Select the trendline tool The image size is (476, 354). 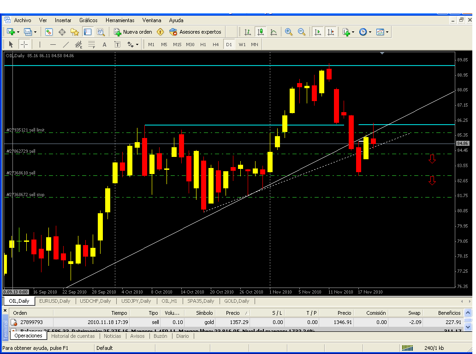tap(65, 45)
